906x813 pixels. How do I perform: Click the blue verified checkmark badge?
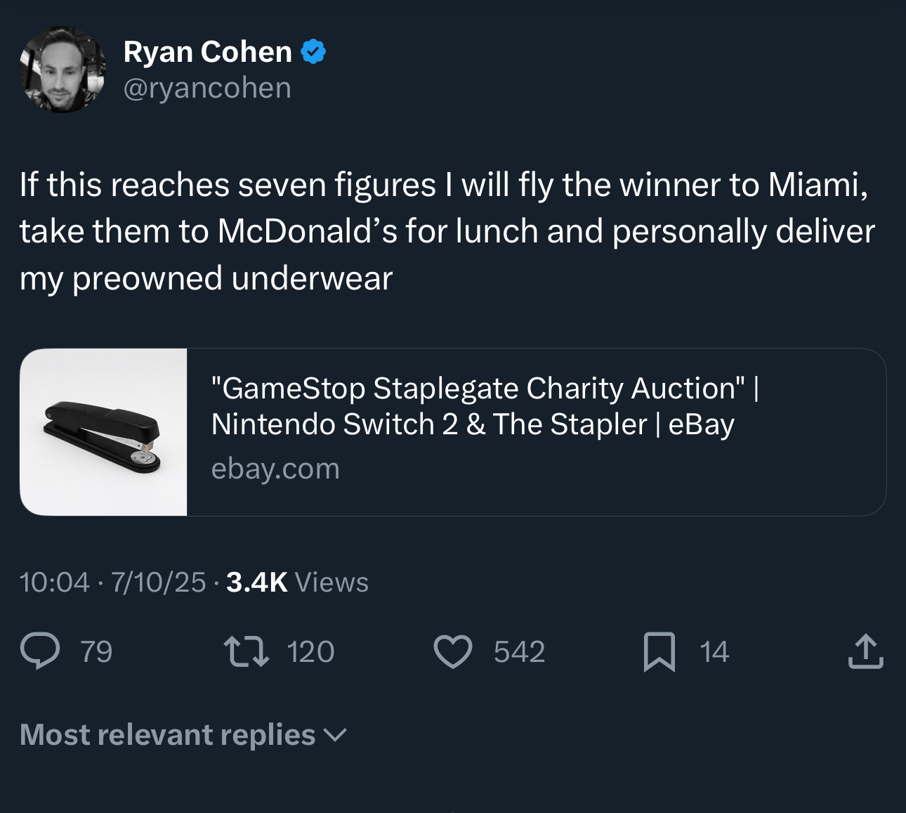coord(313,52)
